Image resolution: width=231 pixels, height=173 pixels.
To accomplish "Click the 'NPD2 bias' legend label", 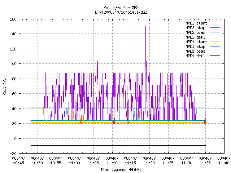I will (195, 32).
